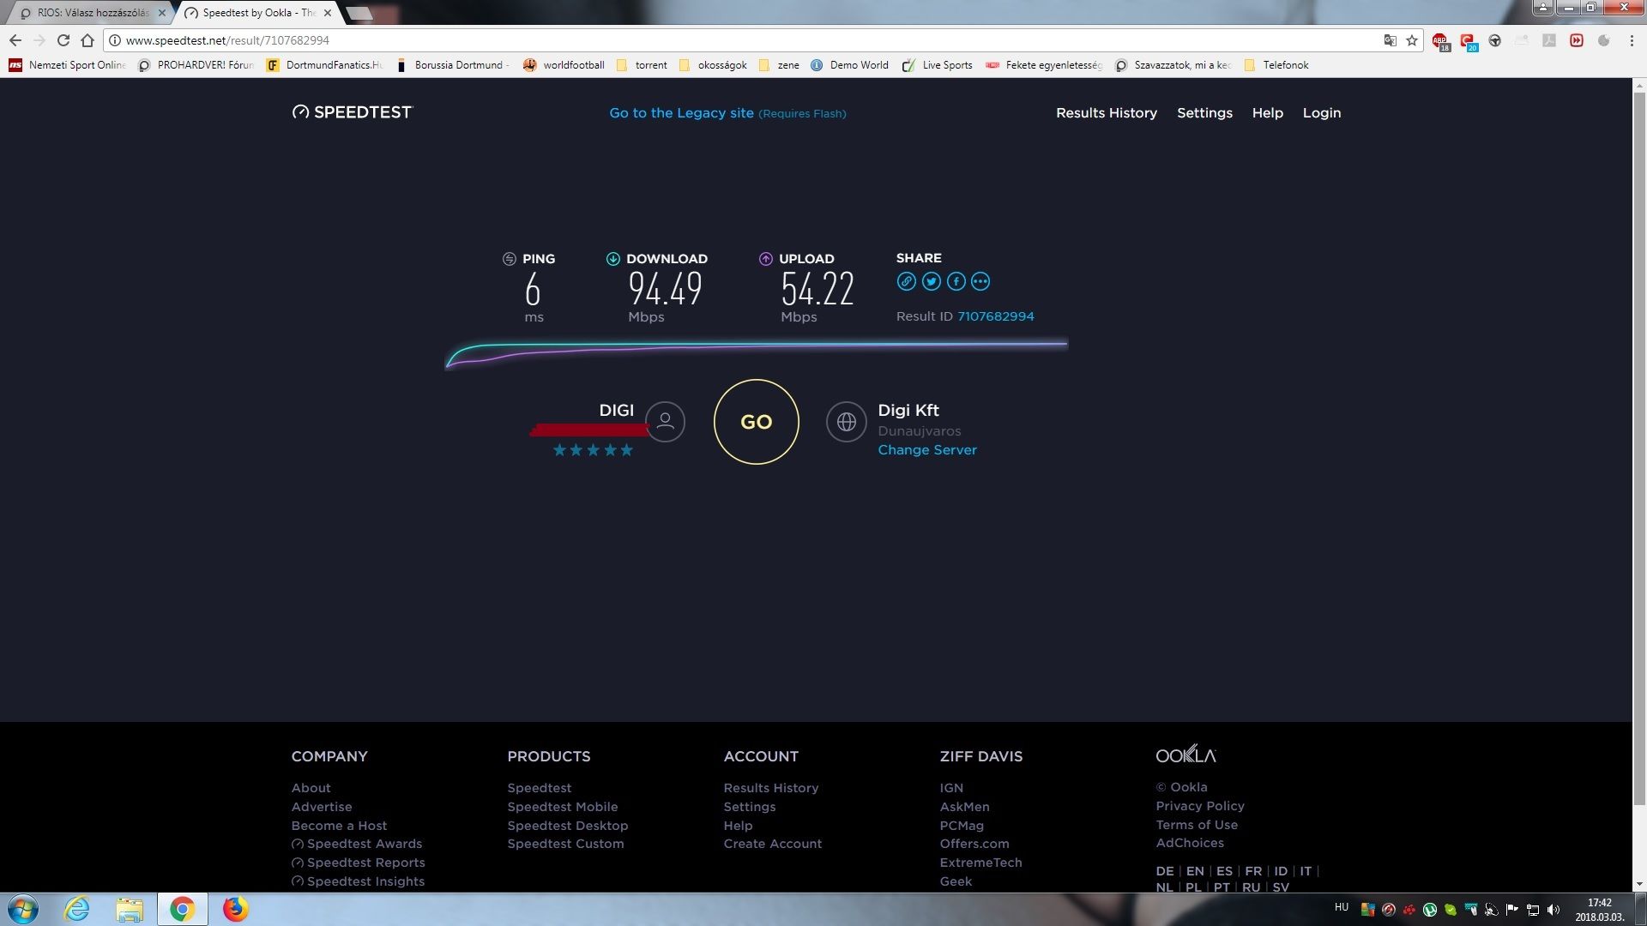Share result on Twitter icon
This screenshot has height=926, width=1647.
[931, 281]
